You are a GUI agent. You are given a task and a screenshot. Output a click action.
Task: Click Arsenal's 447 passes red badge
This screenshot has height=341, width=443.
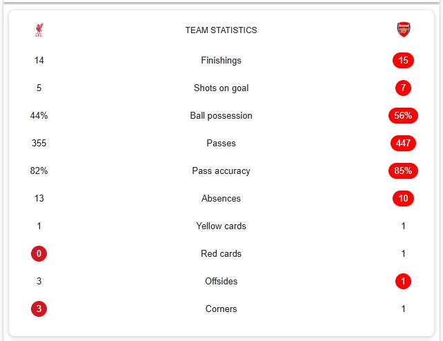[x=403, y=143]
